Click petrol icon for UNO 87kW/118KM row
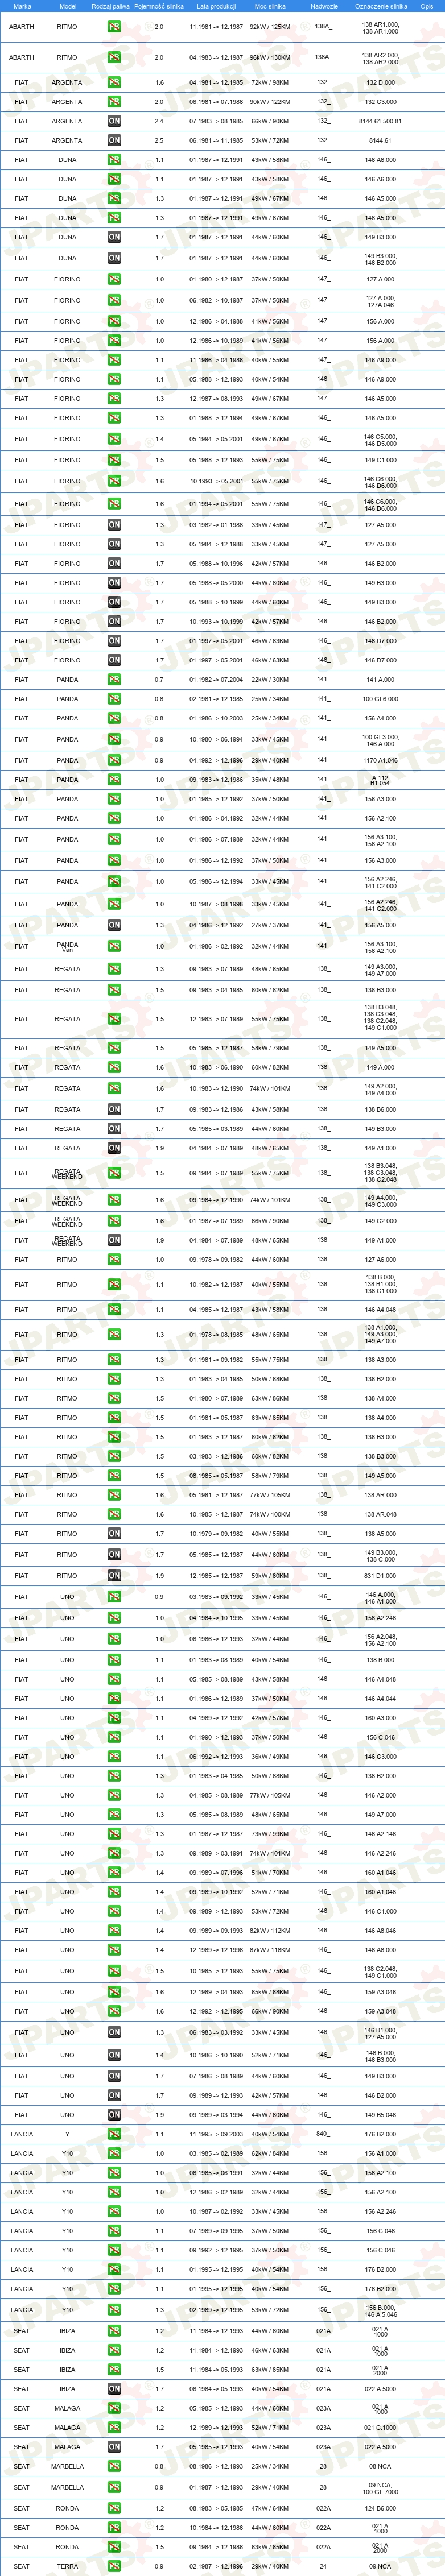 pos(114,1950)
